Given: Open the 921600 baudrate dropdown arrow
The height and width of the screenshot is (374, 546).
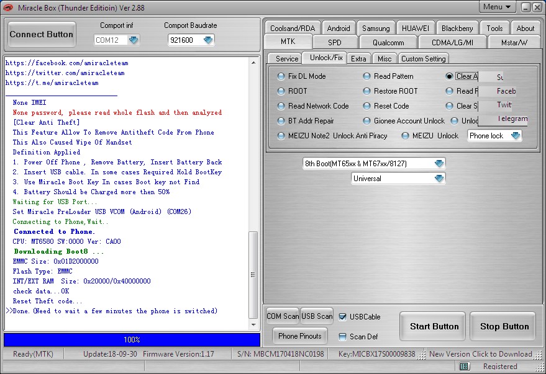Looking at the screenshot, I should [208, 40].
